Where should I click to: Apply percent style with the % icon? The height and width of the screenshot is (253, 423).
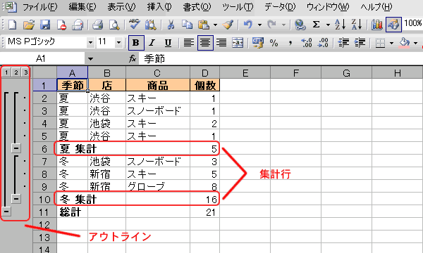[x=274, y=43]
